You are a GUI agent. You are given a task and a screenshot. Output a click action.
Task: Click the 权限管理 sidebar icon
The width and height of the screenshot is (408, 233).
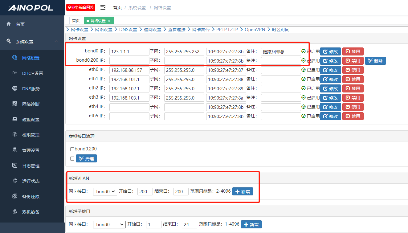pos(14,135)
